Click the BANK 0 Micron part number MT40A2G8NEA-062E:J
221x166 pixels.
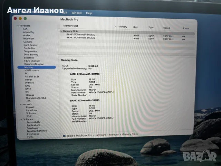pyautogui.click(x=101, y=92)
